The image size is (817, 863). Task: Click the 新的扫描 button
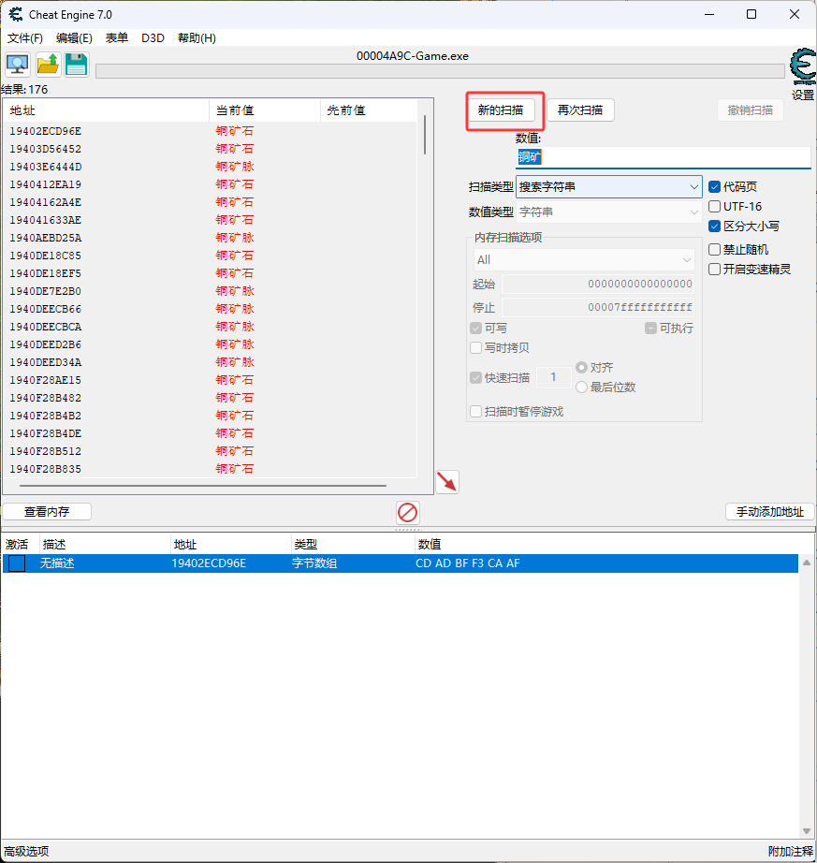pos(501,110)
